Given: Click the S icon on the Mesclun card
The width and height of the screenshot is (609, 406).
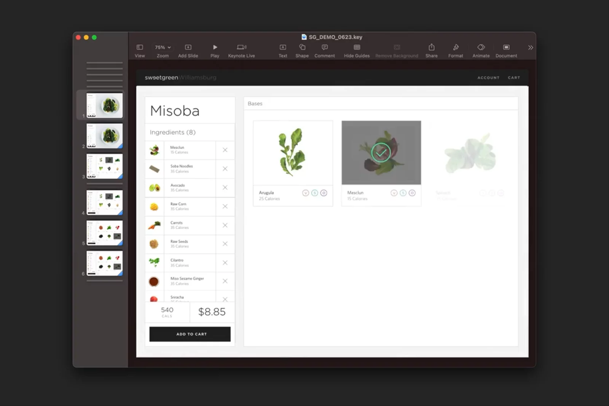Looking at the screenshot, I should 403,193.
